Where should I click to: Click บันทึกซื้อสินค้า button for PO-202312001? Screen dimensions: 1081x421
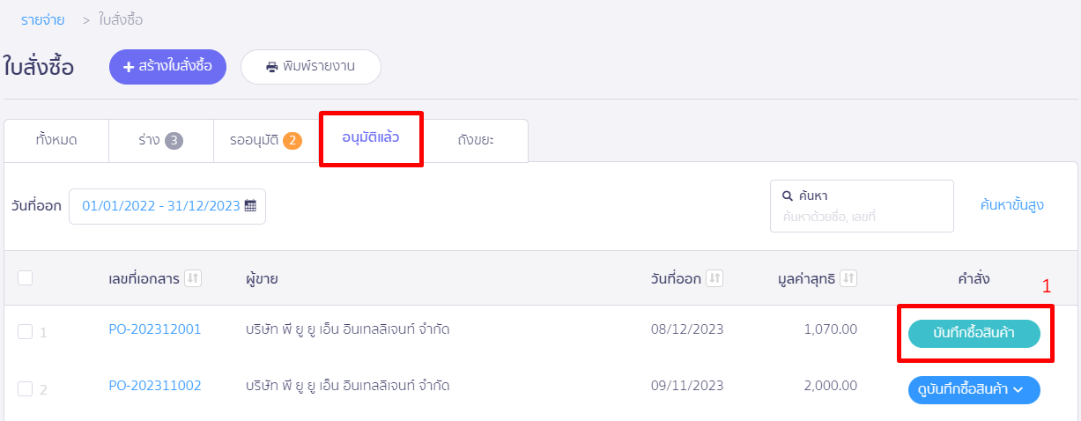tap(974, 334)
